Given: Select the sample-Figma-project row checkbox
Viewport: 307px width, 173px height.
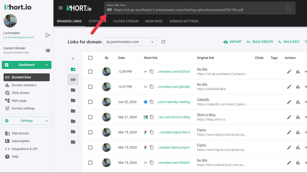Looking at the screenshot, I should pyautogui.click(x=90, y=147).
